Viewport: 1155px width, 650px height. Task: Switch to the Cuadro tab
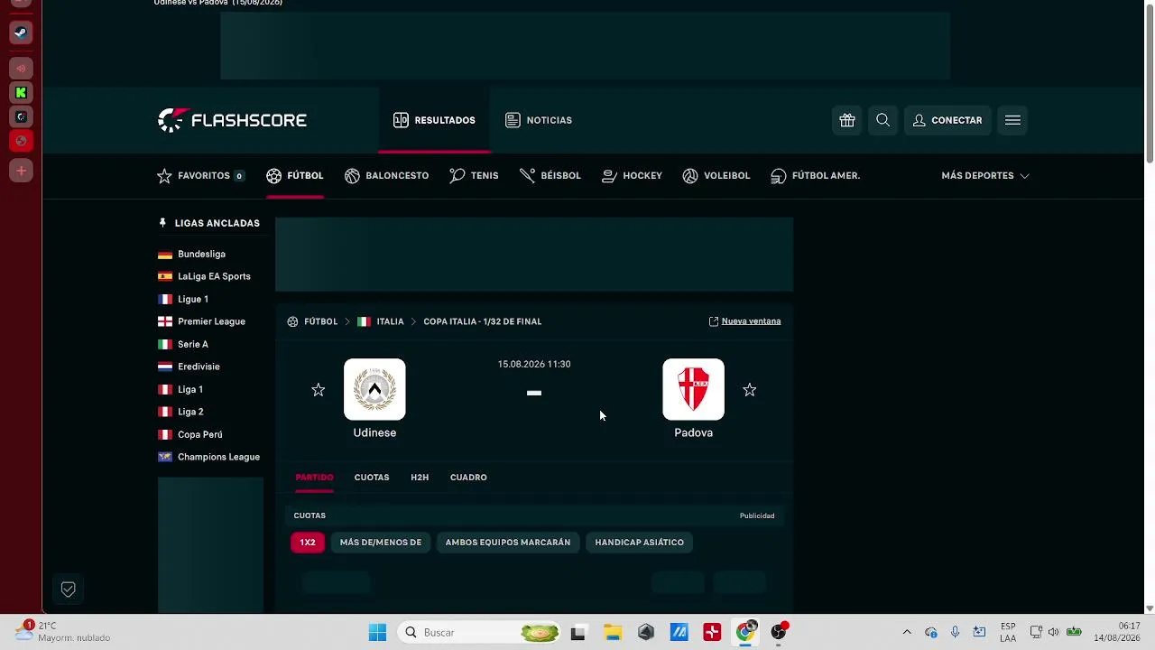tap(468, 477)
